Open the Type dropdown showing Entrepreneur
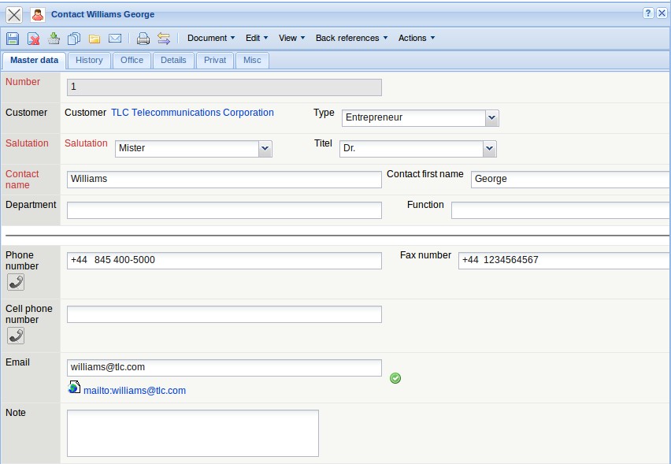Image resolution: width=671 pixels, height=464 pixels. click(491, 117)
